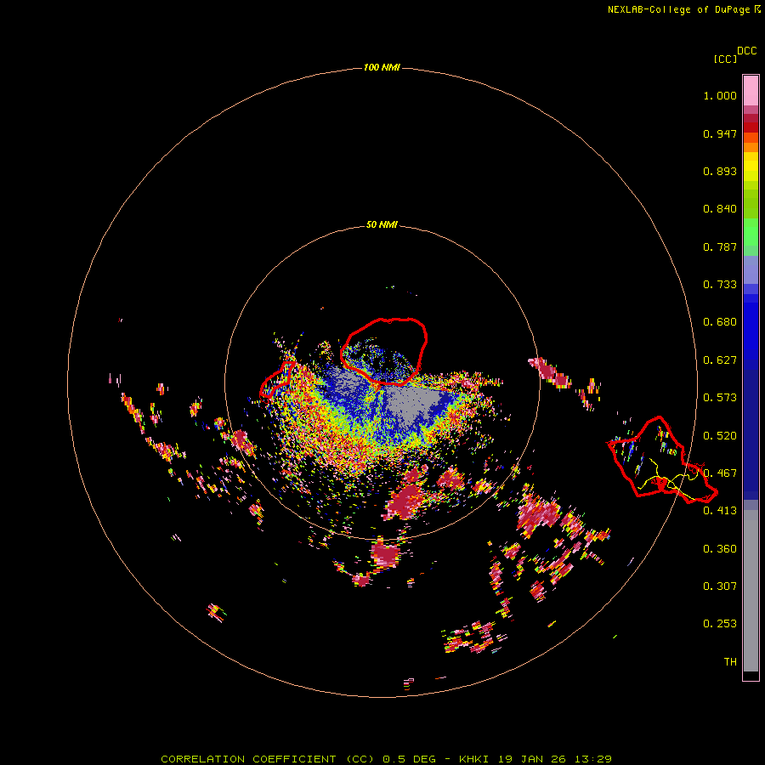Click the [CC] units label
Screen dimensions: 765x765
[x=725, y=59]
